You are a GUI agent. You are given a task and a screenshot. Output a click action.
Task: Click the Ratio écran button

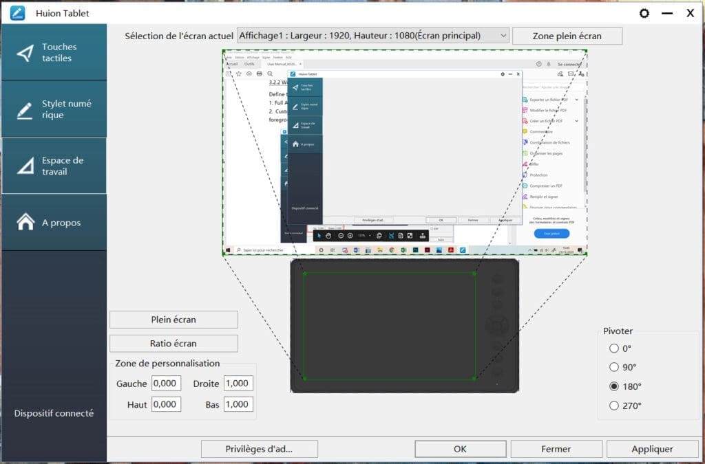coord(173,343)
